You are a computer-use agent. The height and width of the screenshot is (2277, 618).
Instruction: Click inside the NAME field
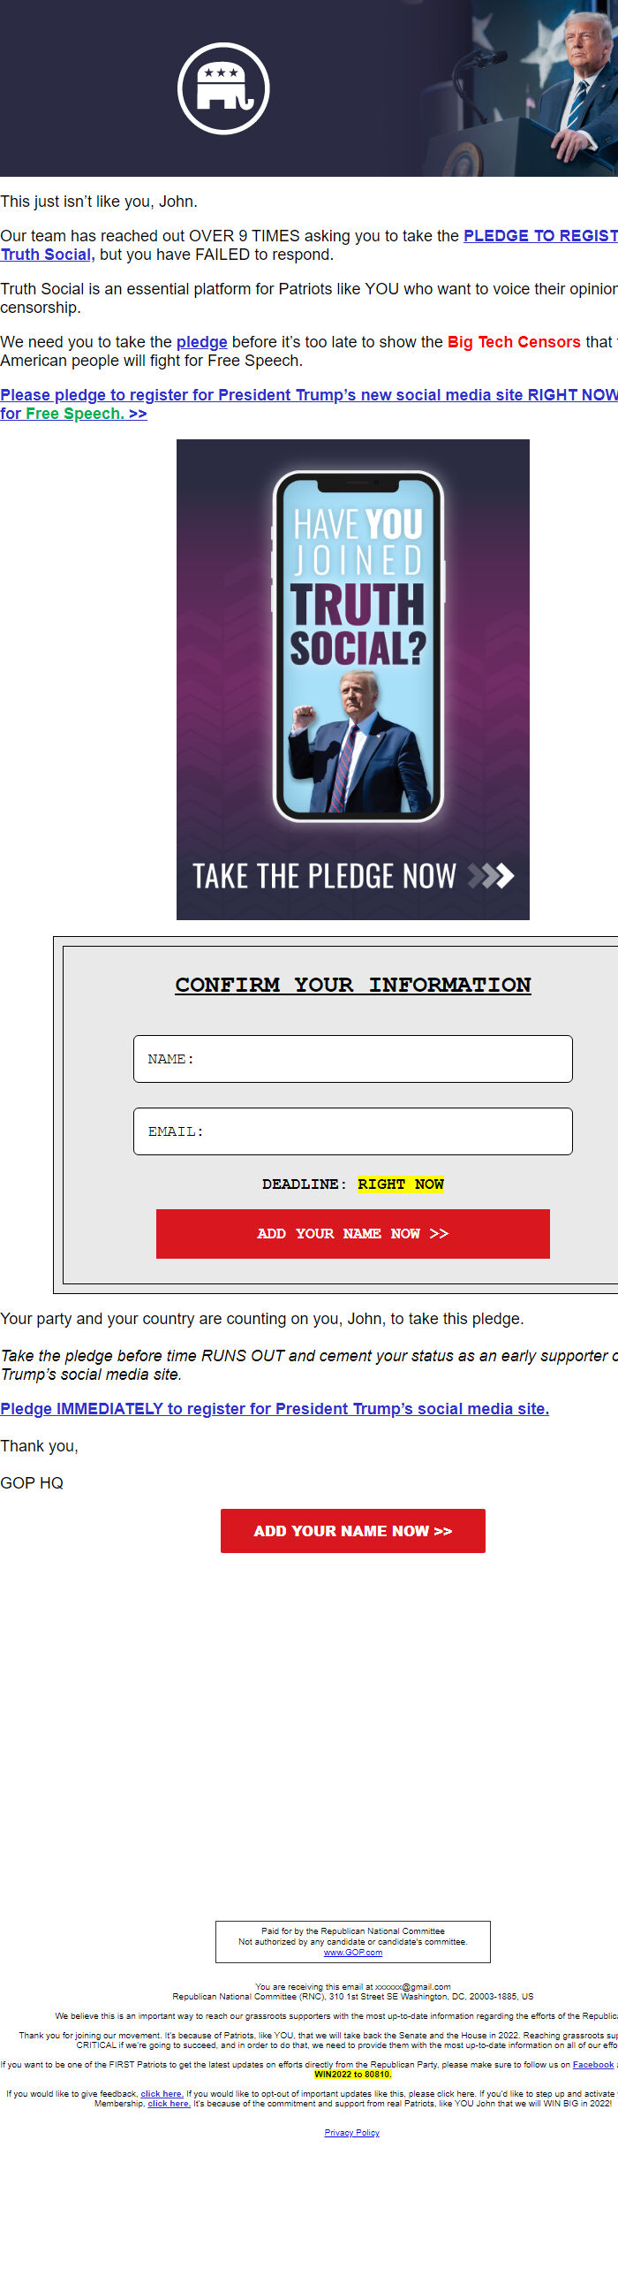click(352, 1058)
